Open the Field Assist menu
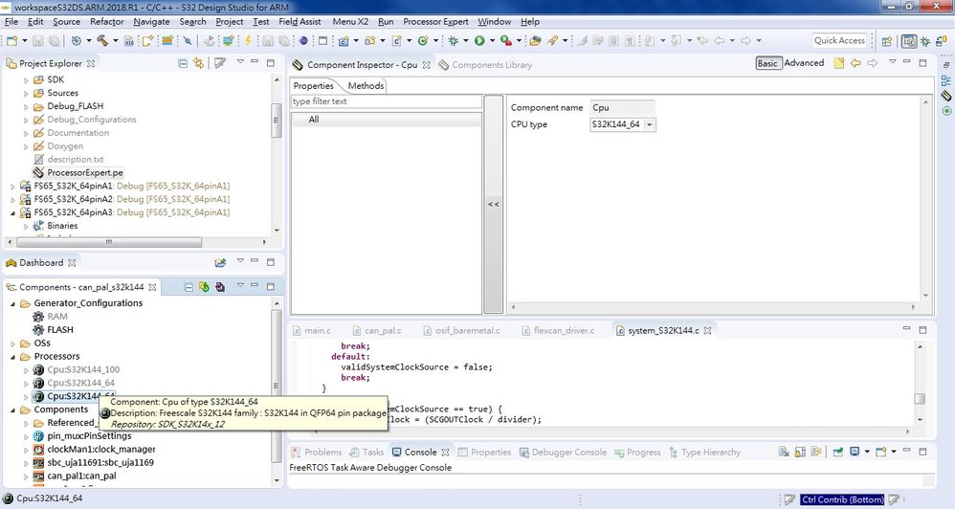This screenshot has width=955, height=509. [x=300, y=21]
